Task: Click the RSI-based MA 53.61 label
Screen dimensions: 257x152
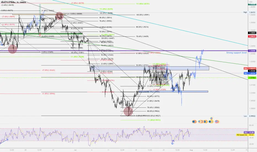Action: [x=245, y=135]
